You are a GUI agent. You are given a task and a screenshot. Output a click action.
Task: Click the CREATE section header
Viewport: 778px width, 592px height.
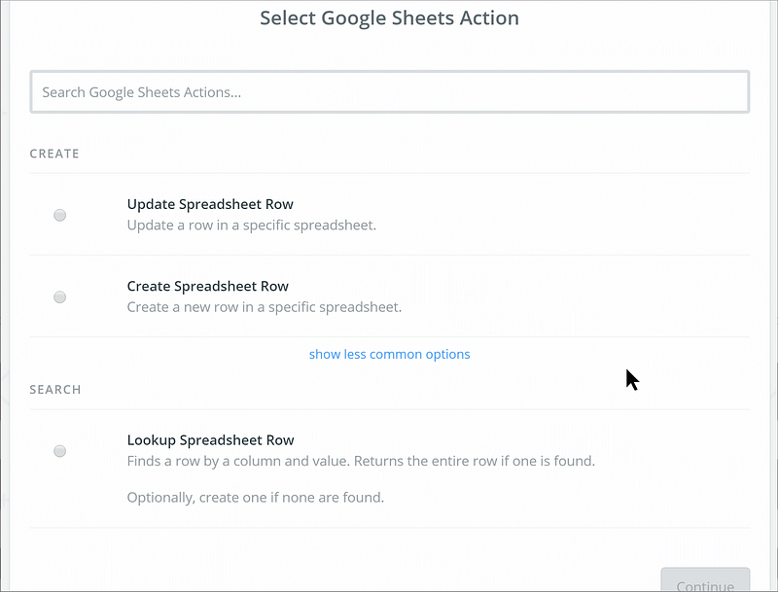pyautogui.click(x=54, y=154)
